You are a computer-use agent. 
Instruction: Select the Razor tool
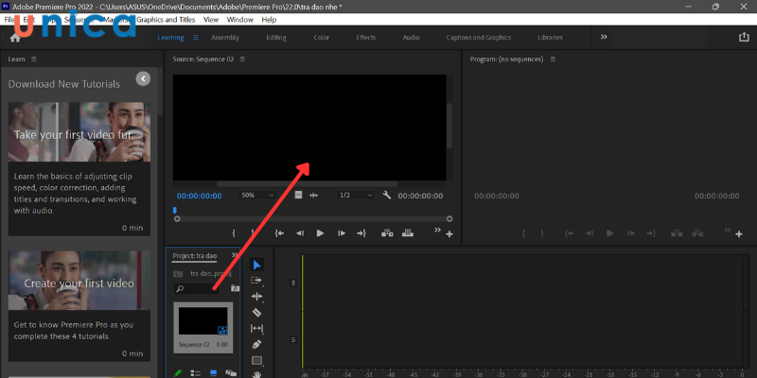pyautogui.click(x=256, y=313)
